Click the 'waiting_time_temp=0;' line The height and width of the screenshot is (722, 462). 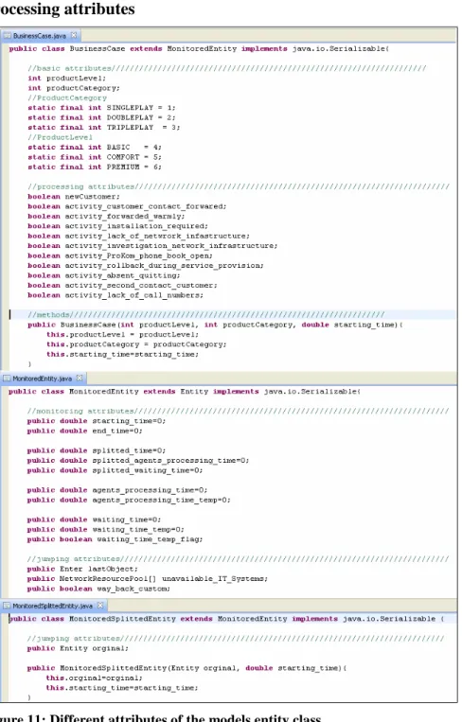pos(105,530)
